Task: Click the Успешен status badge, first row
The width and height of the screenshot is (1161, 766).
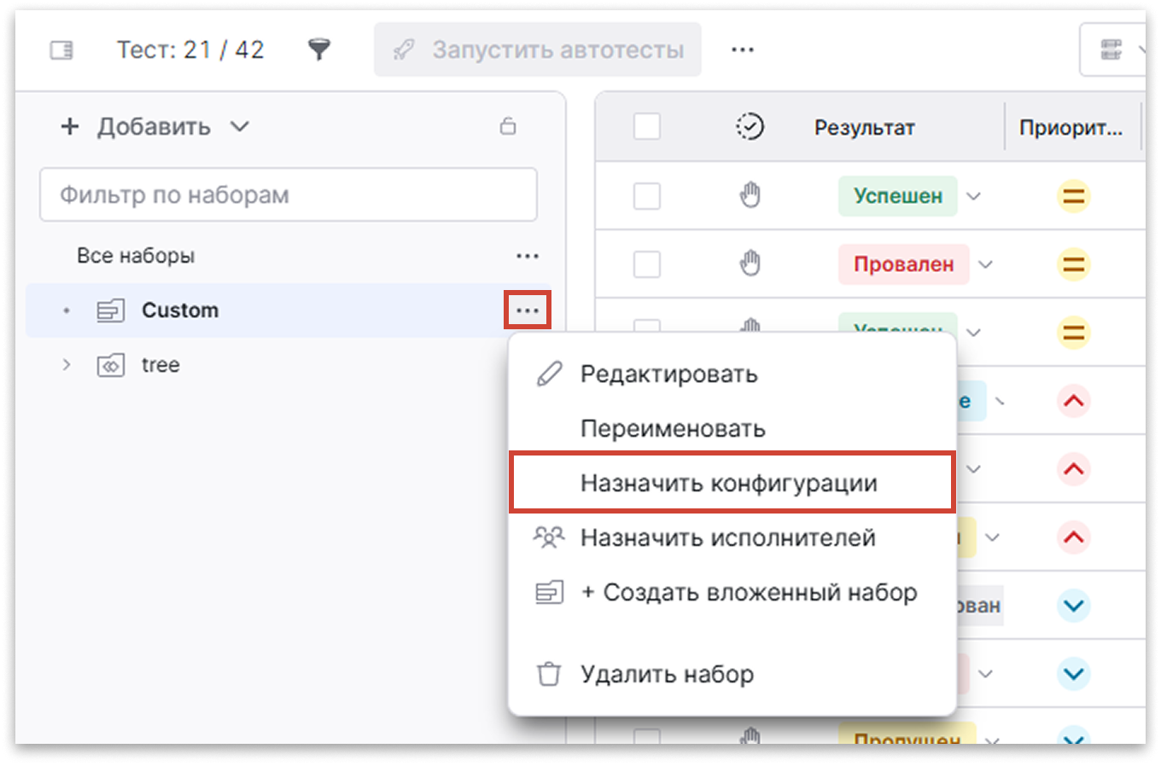Action: tap(898, 196)
